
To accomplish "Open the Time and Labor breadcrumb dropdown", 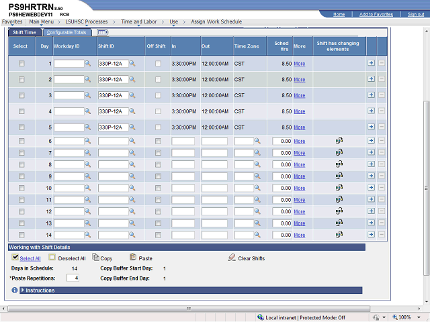I will (x=139, y=21).
